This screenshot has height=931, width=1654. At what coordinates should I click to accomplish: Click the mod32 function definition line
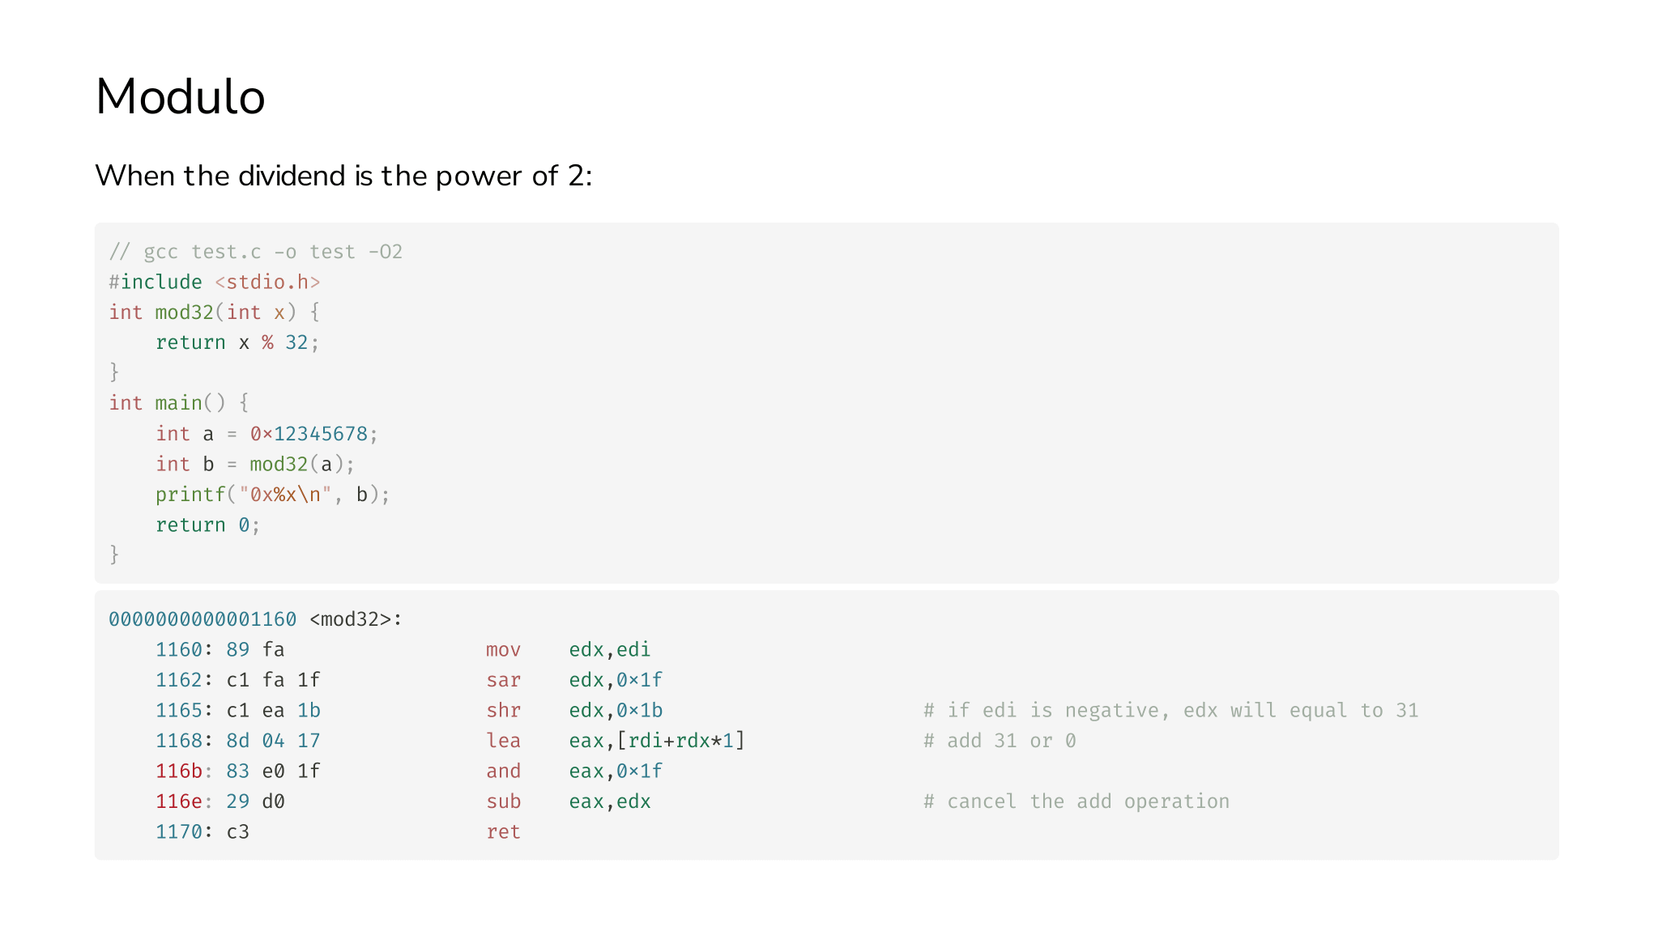tap(215, 312)
